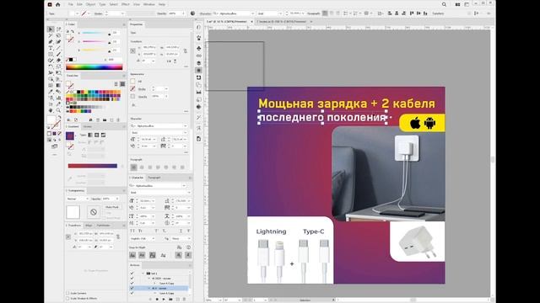Select the Direct Selection tool
Screen dimensions: 540x303
click(x=58, y=29)
